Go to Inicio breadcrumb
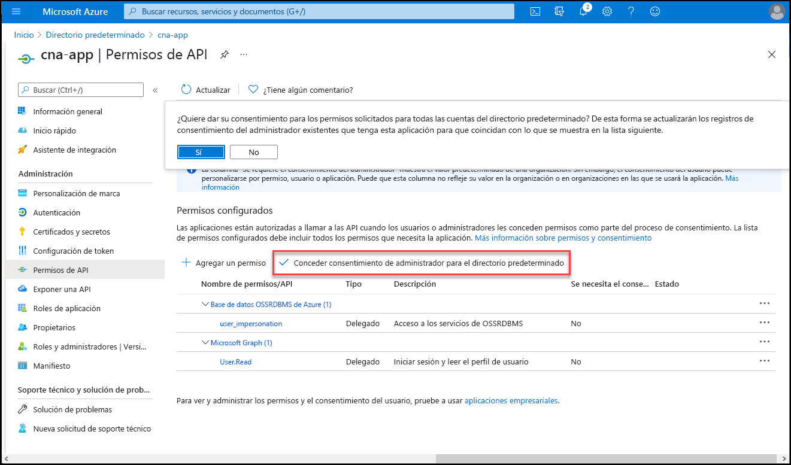Image resolution: width=791 pixels, height=465 pixels. click(24, 35)
